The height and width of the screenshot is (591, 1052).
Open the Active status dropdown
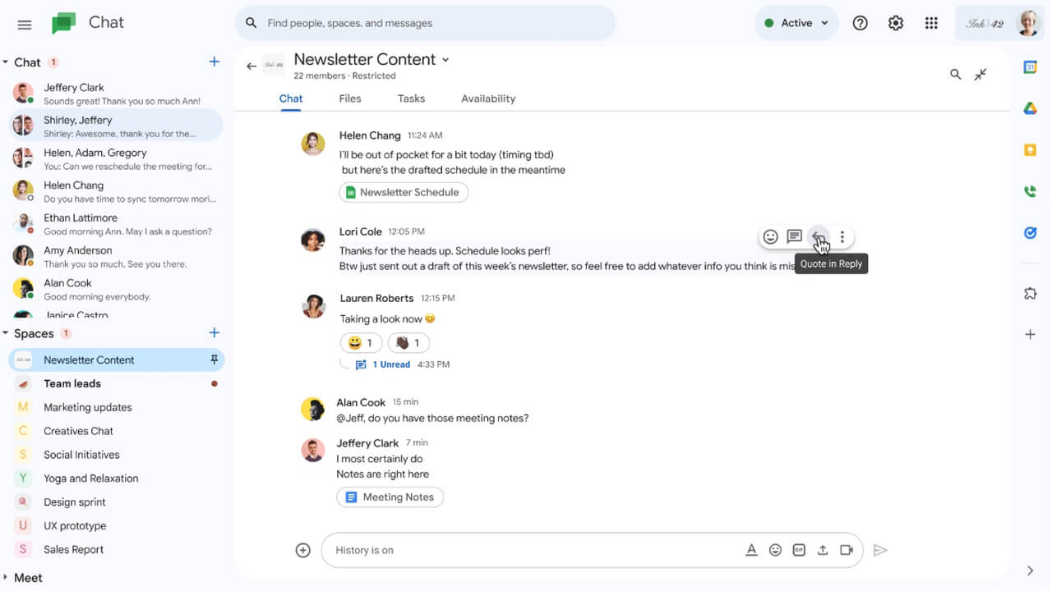(x=796, y=23)
